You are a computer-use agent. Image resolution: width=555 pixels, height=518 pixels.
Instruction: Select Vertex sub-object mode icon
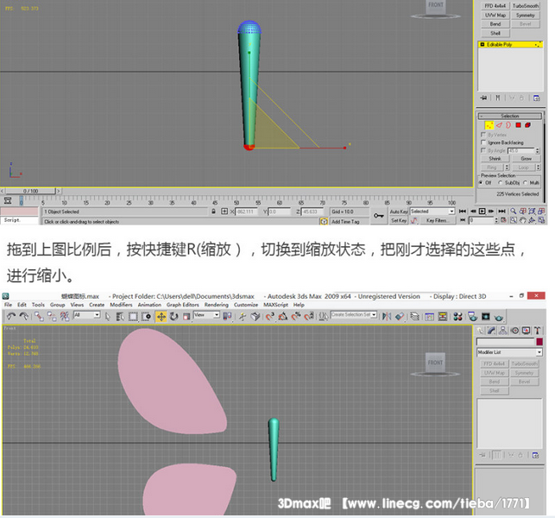489,125
